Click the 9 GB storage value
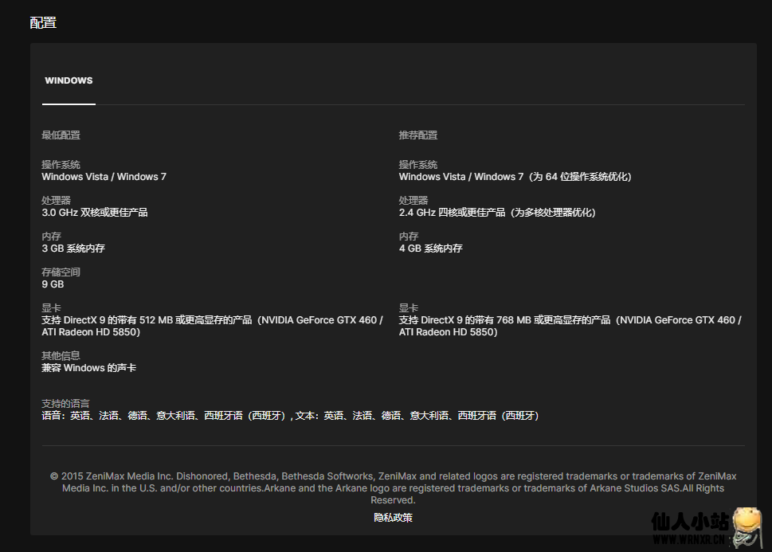The width and height of the screenshot is (772, 552). [53, 284]
